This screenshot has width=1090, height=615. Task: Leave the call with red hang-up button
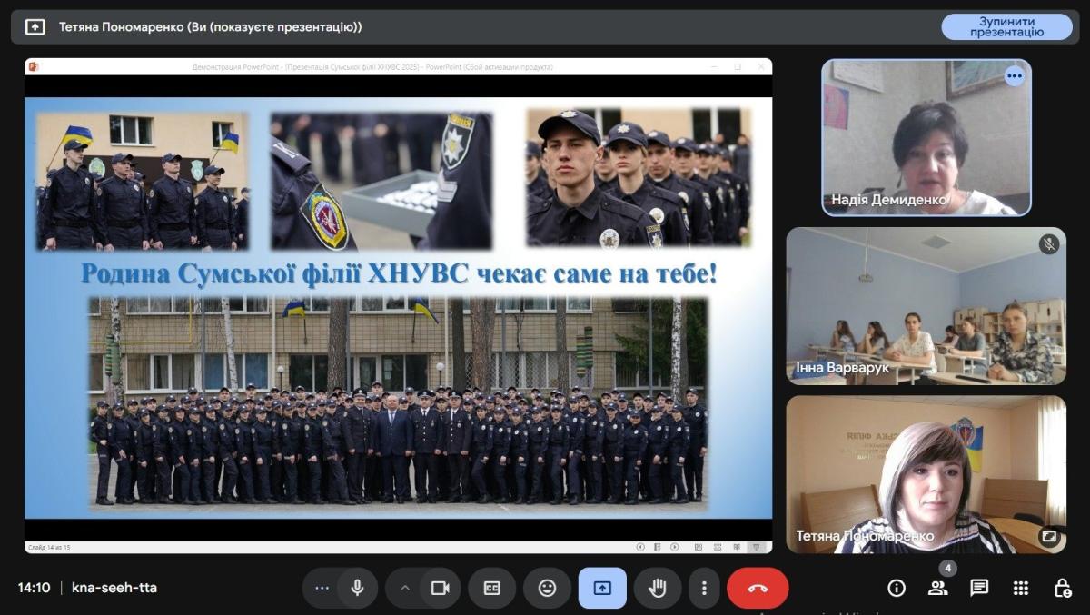coord(758,588)
